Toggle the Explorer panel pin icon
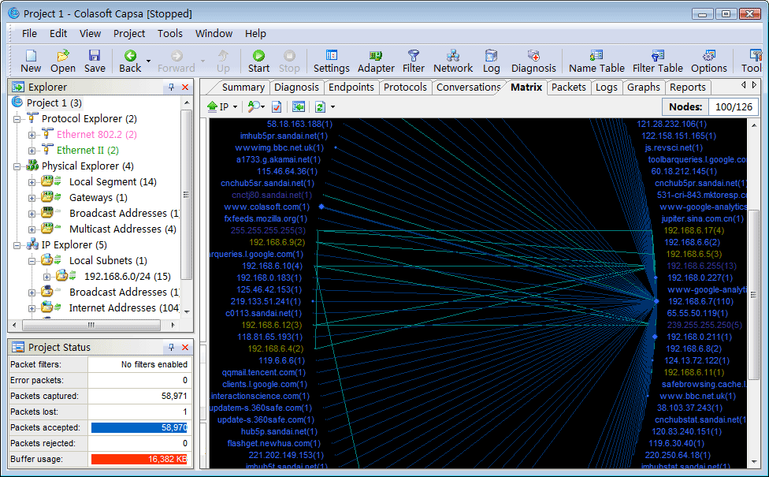This screenshot has height=477, width=769. pos(172,87)
